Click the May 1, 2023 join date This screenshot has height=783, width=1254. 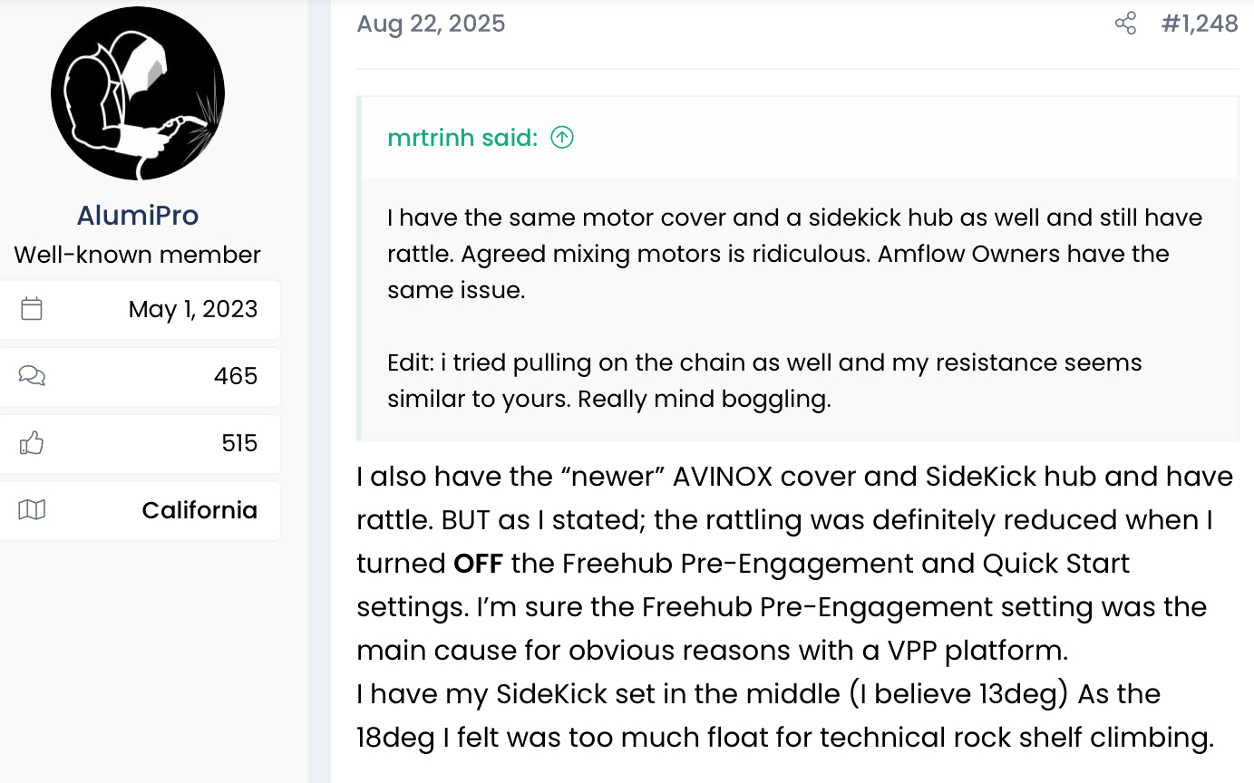pyautogui.click(x=193, y=309)
